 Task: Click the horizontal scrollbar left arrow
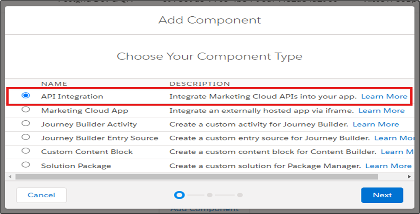click(x=10, y=177)
